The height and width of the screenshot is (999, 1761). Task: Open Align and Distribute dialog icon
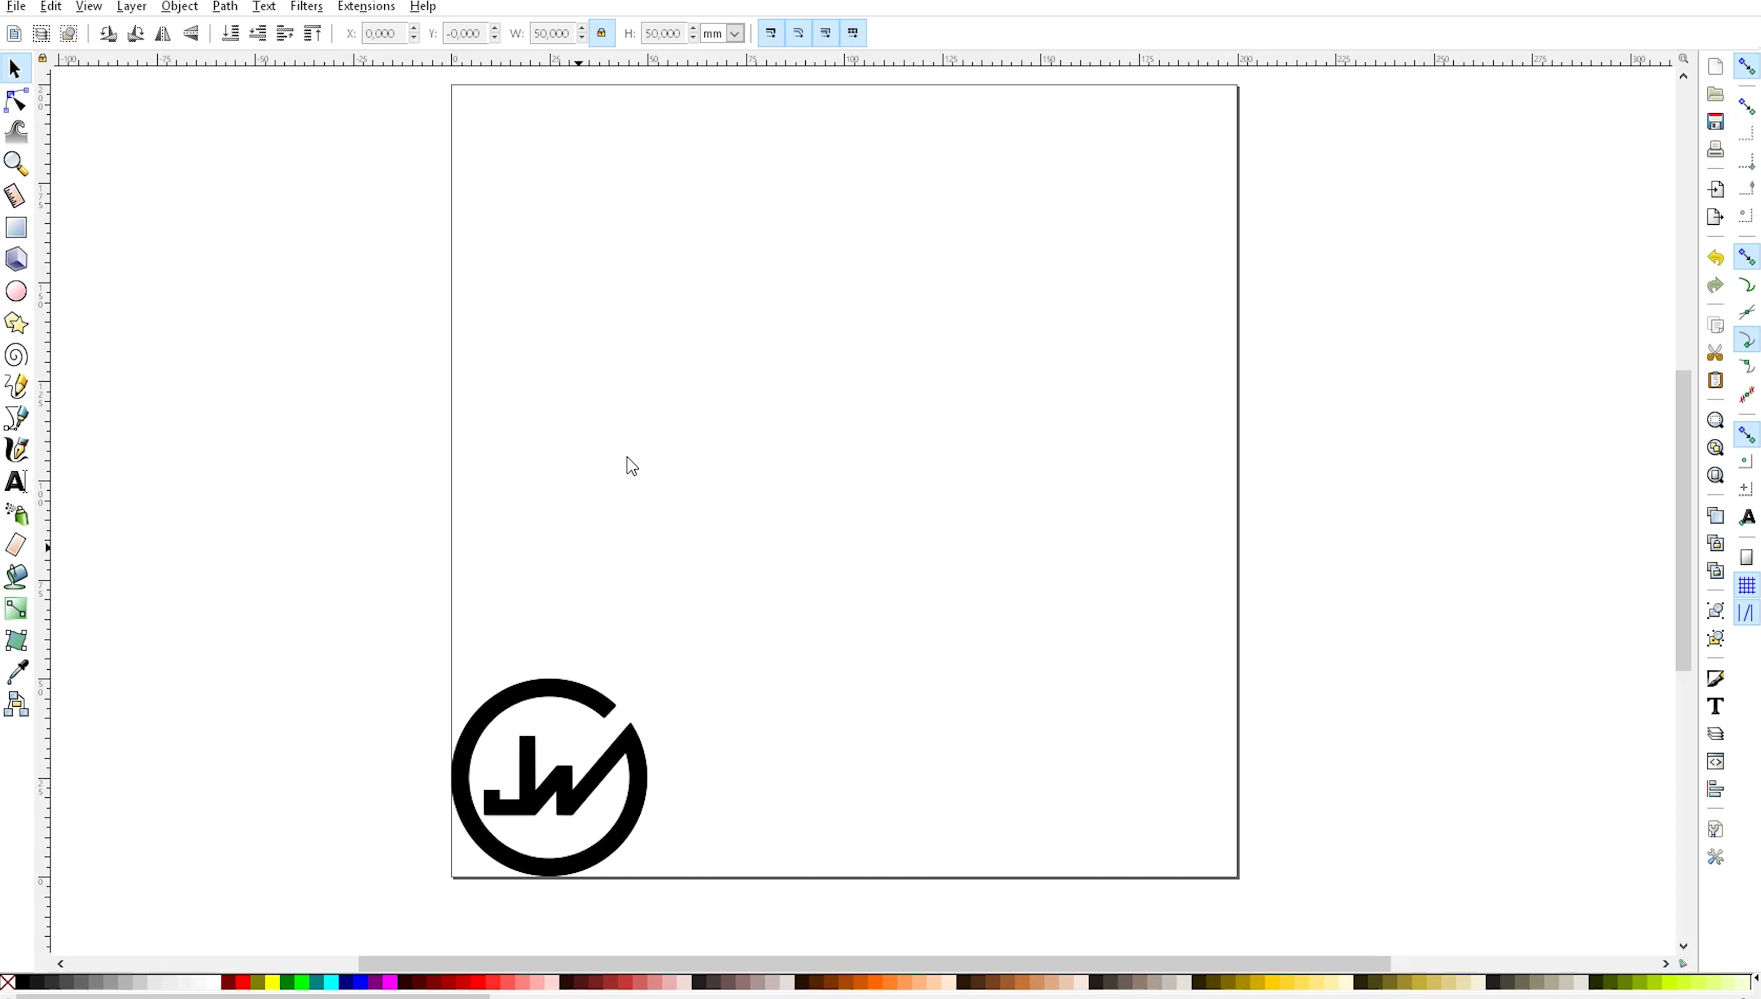click(1715, 789)
